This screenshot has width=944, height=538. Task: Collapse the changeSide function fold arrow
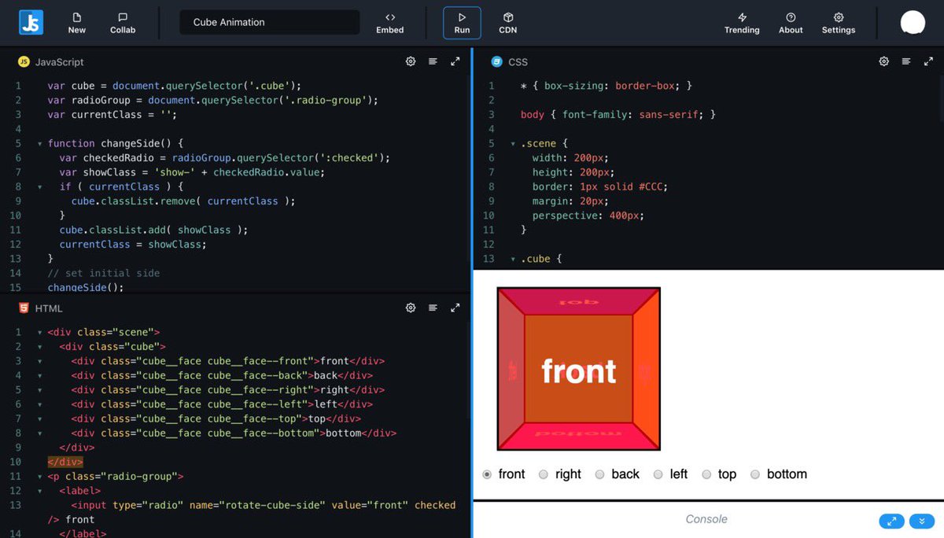40,143
